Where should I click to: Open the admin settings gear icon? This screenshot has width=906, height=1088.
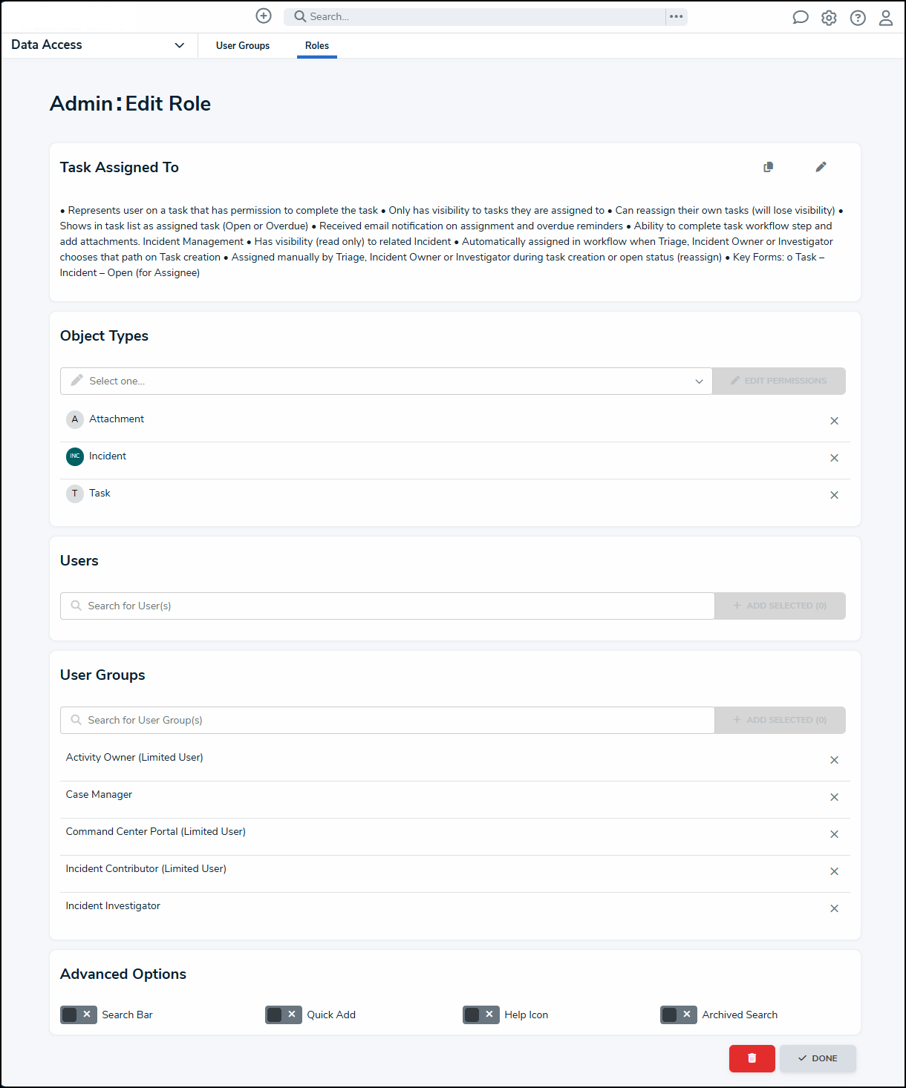click(829, 18)
